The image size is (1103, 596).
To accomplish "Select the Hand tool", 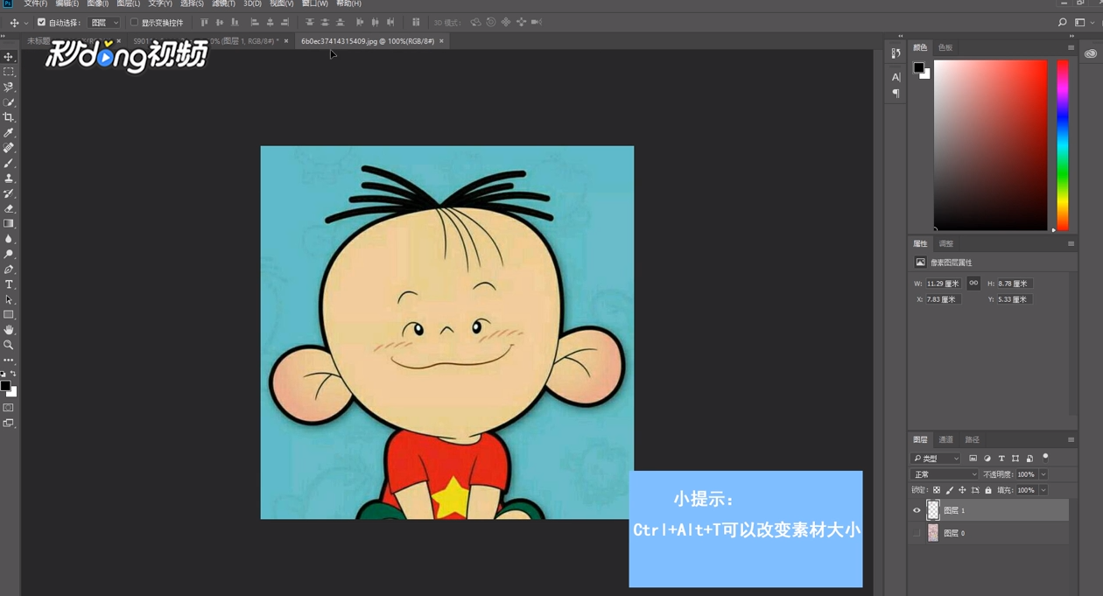I will pos(9,330).
